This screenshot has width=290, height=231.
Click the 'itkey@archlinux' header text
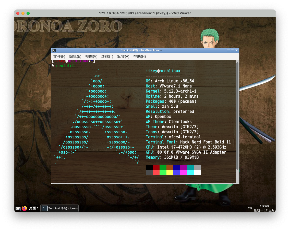point(163,71)
